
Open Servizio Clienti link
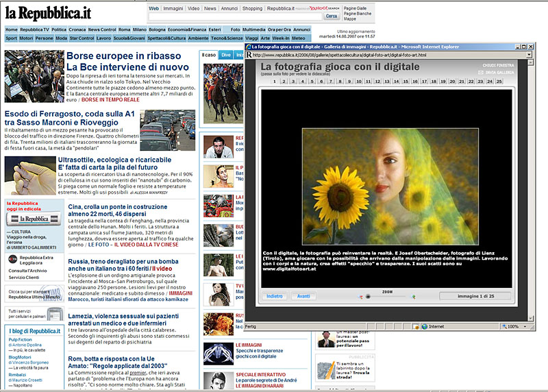(x=24, y=278)
